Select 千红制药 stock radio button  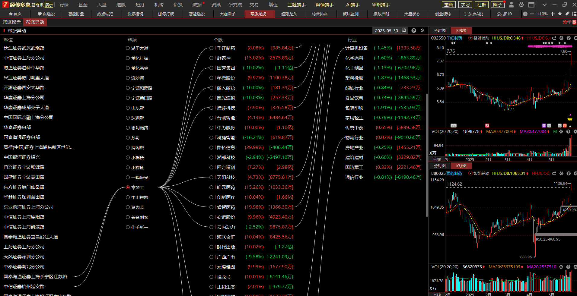click(211, 48)
